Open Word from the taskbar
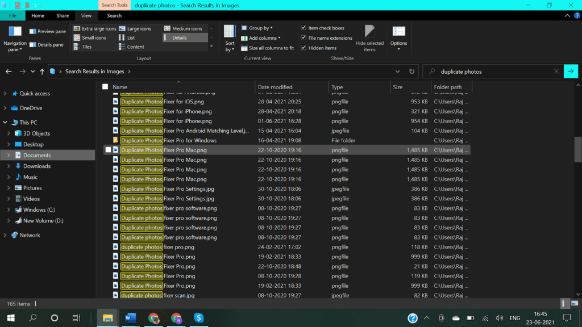This screenshot has width=582, height=327. point(131,318)
